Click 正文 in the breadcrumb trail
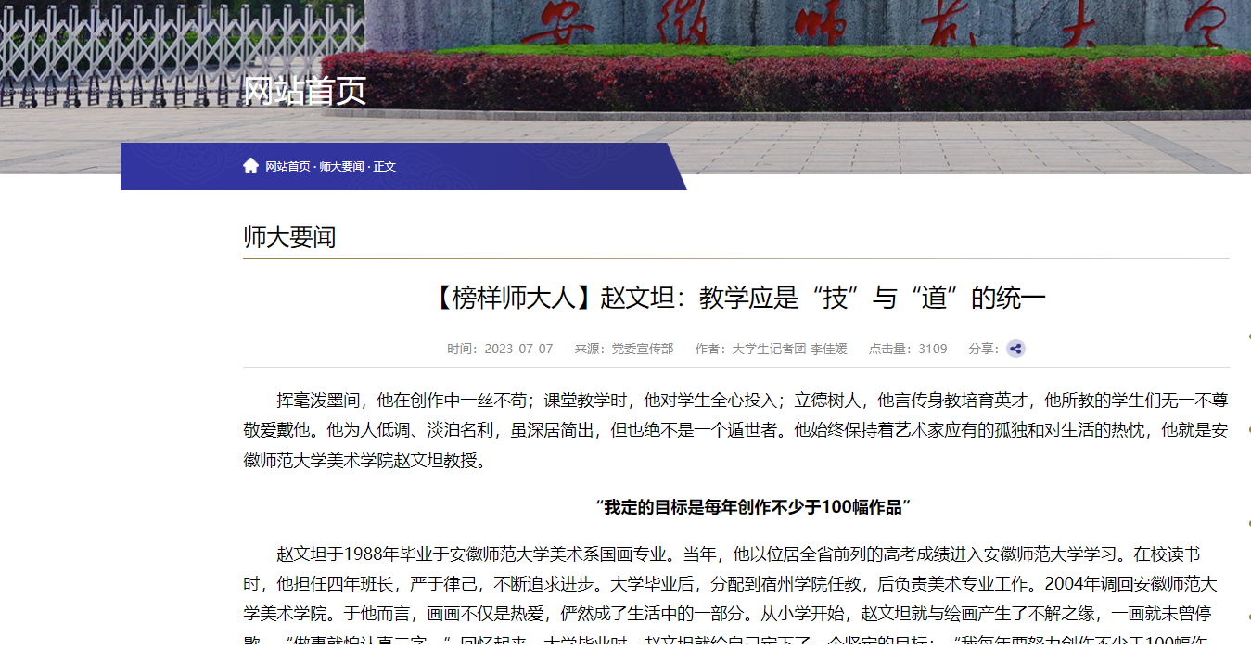 385,167
